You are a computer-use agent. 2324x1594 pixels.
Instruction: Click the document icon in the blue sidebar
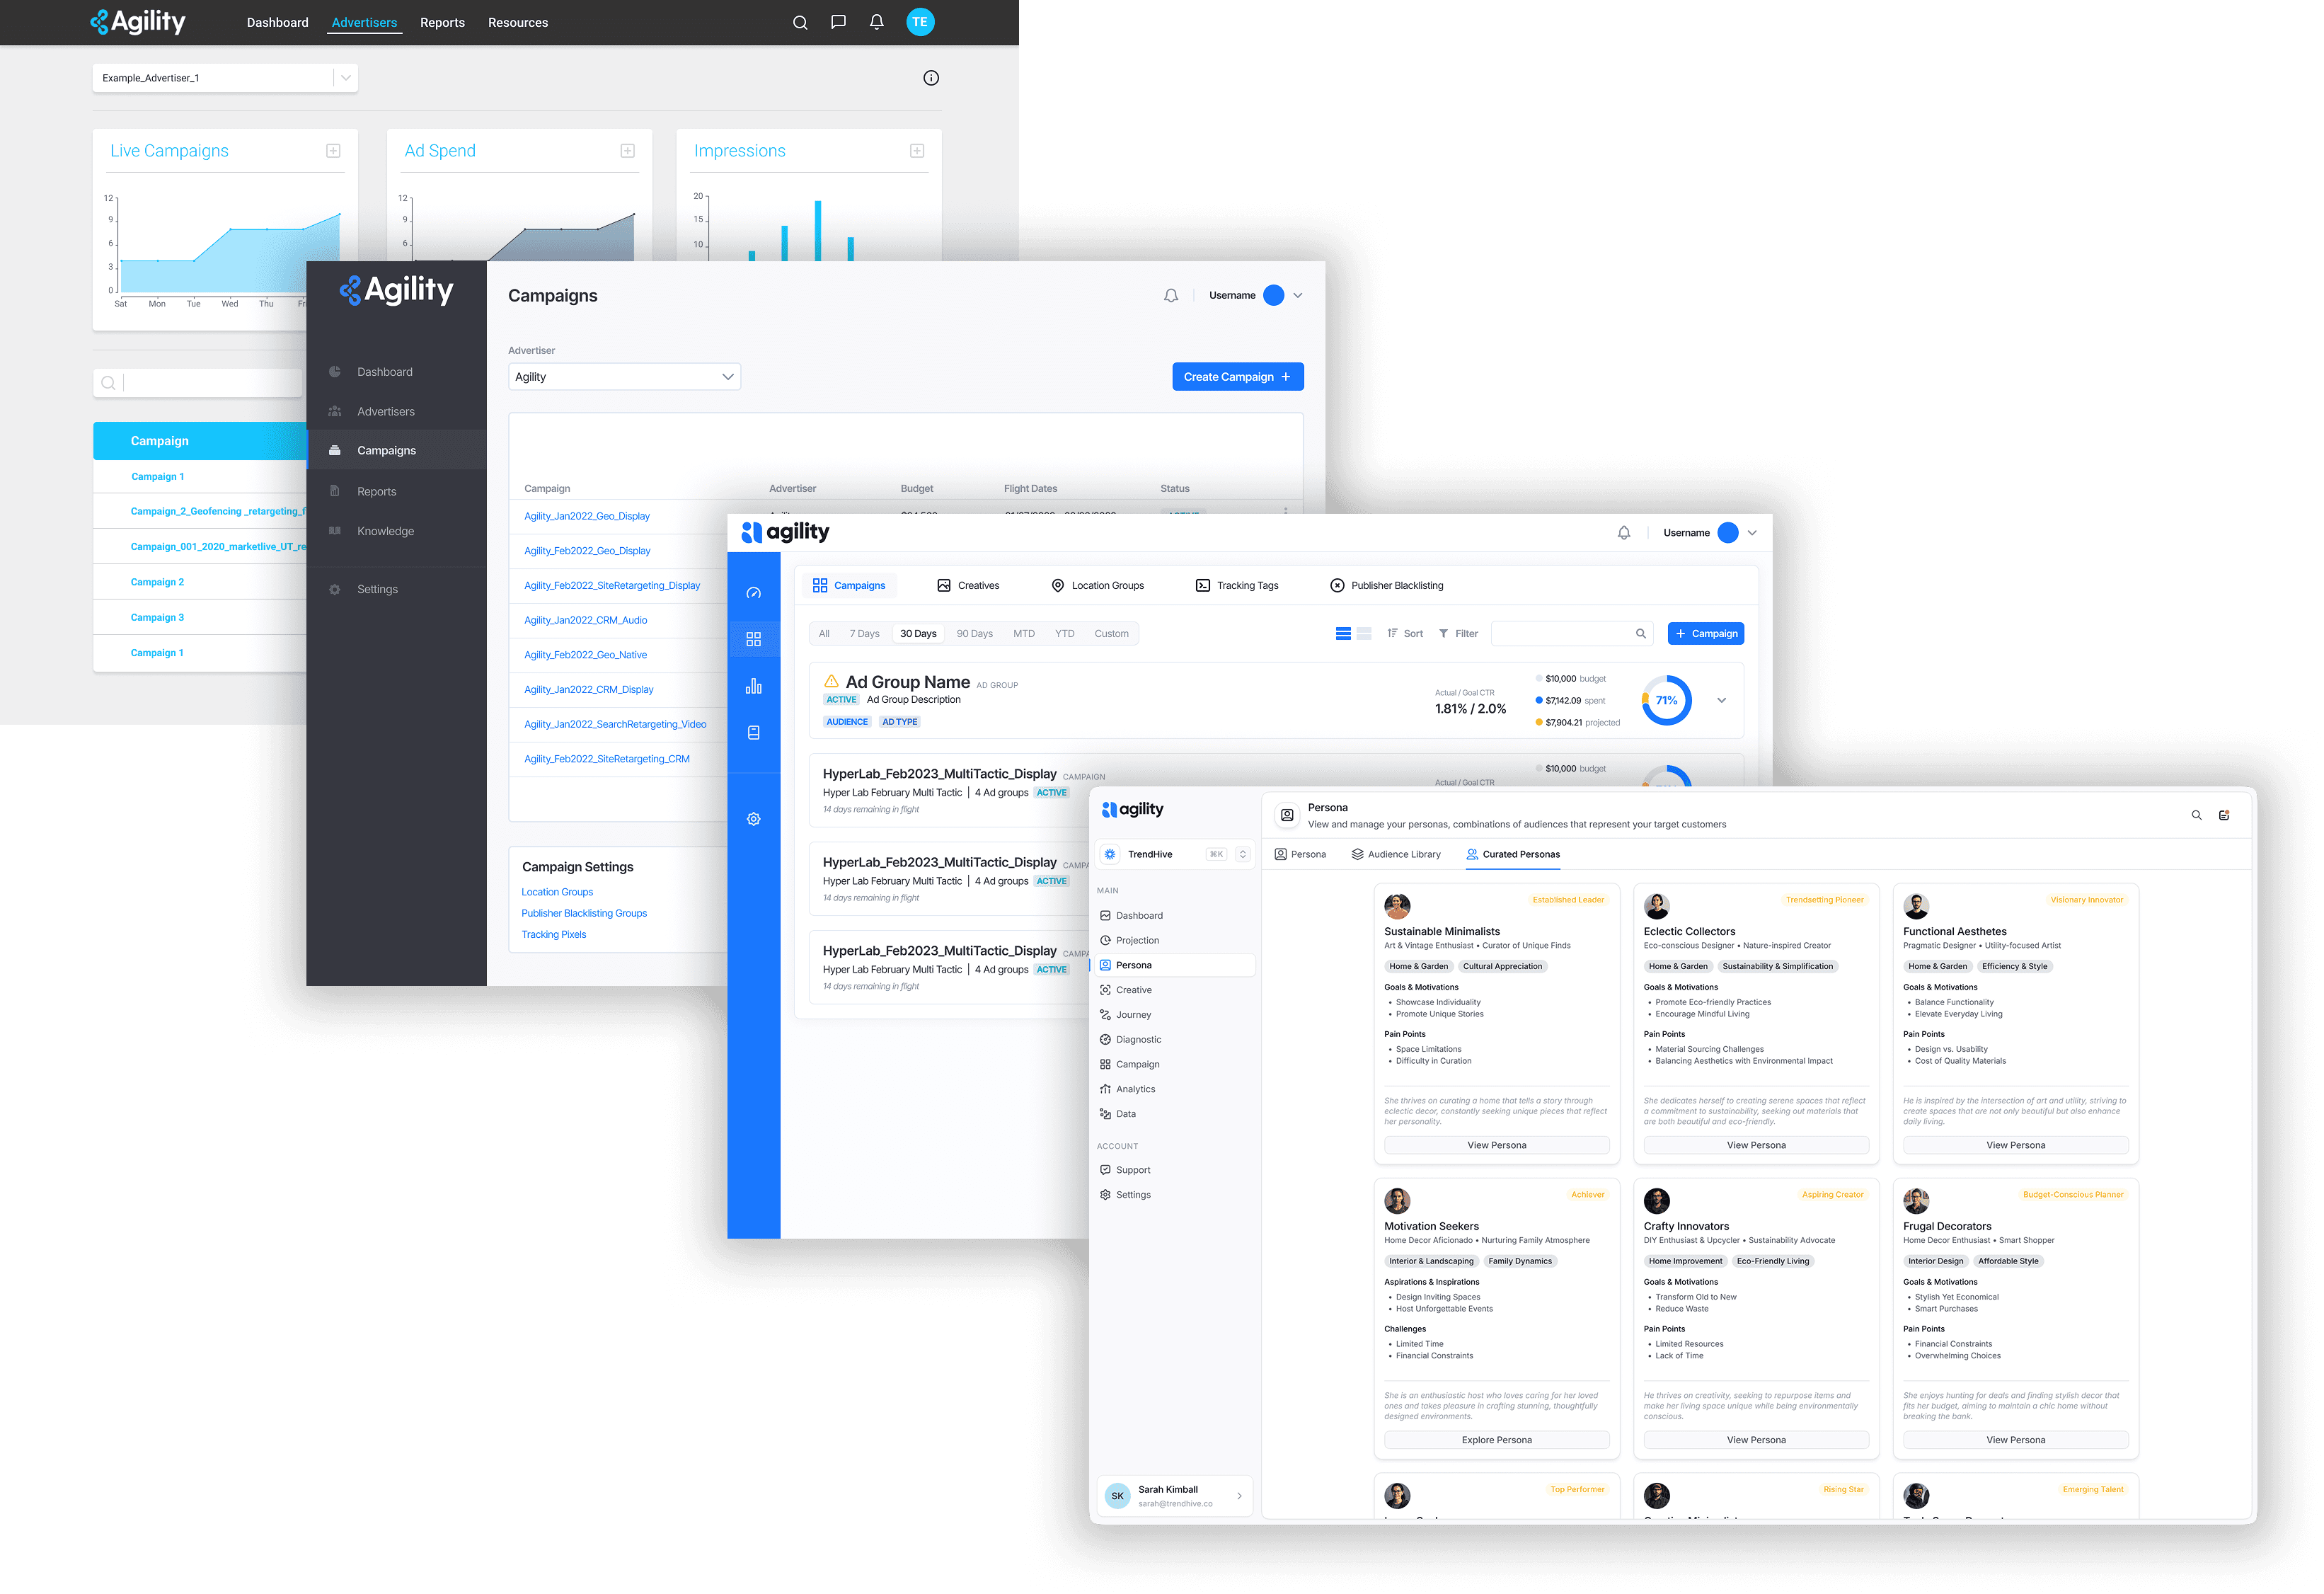point(754,733)
